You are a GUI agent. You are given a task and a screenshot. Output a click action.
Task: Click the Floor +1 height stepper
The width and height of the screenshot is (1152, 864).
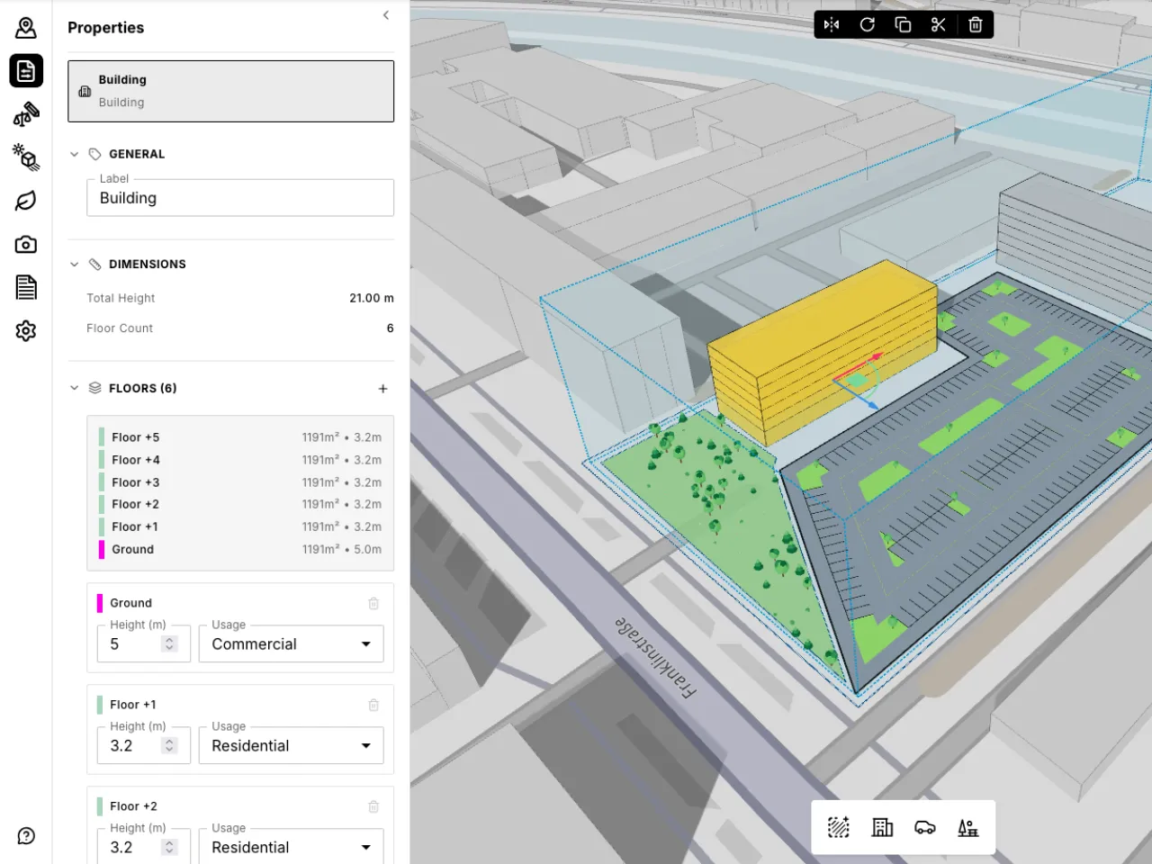click(x=169, y=746)
